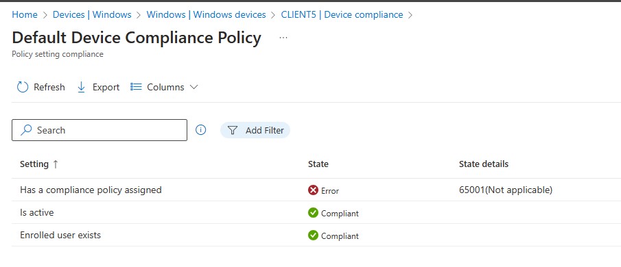Click Compliant text in Is active row
Image resolution: width=621 pixels, height=267 pixels.
coord(340,214)
